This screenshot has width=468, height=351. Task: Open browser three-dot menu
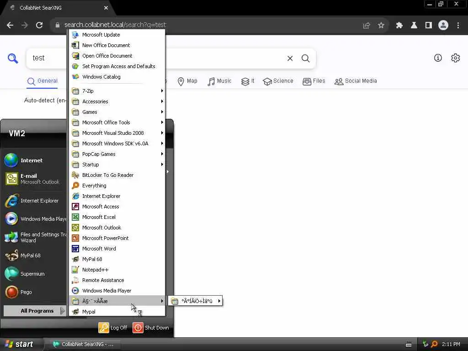[x=458, y=26]
